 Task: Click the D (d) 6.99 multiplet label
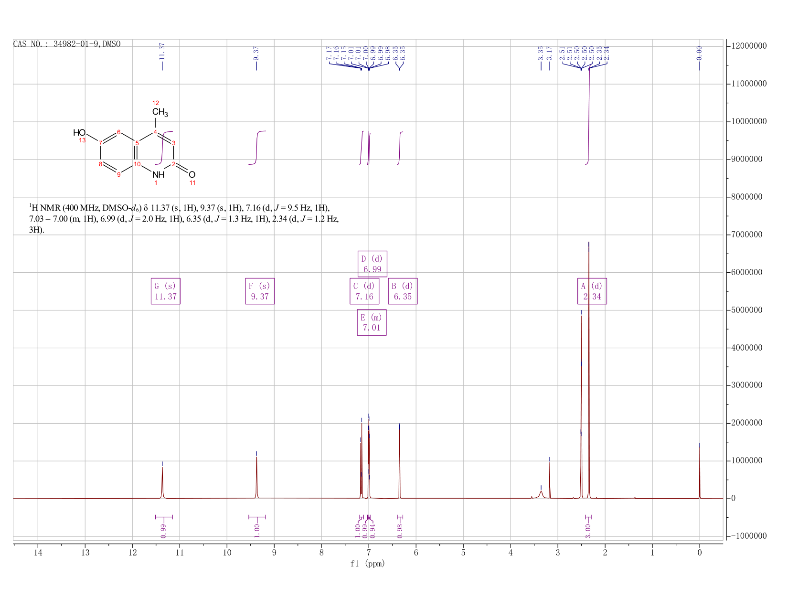(x=373, y=264)
